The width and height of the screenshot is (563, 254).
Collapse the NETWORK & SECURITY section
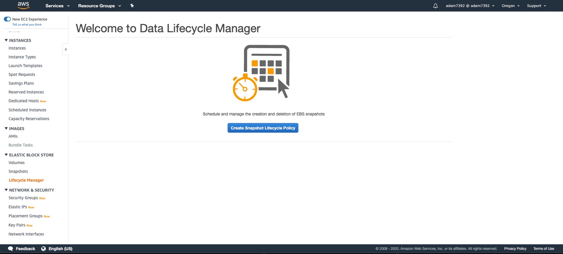pyautogui.click(x=6, y=190)
